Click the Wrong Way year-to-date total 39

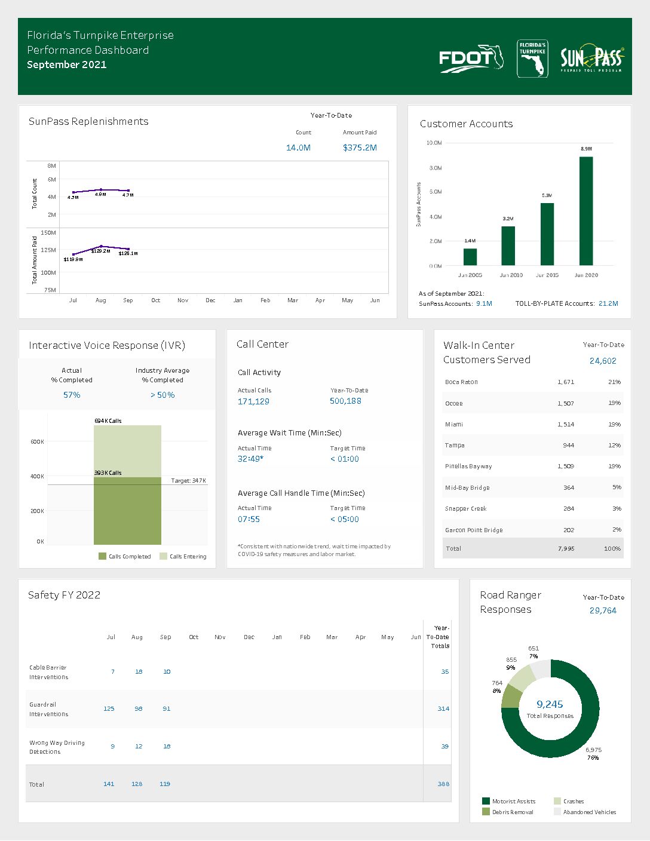[x=445, y=746]
